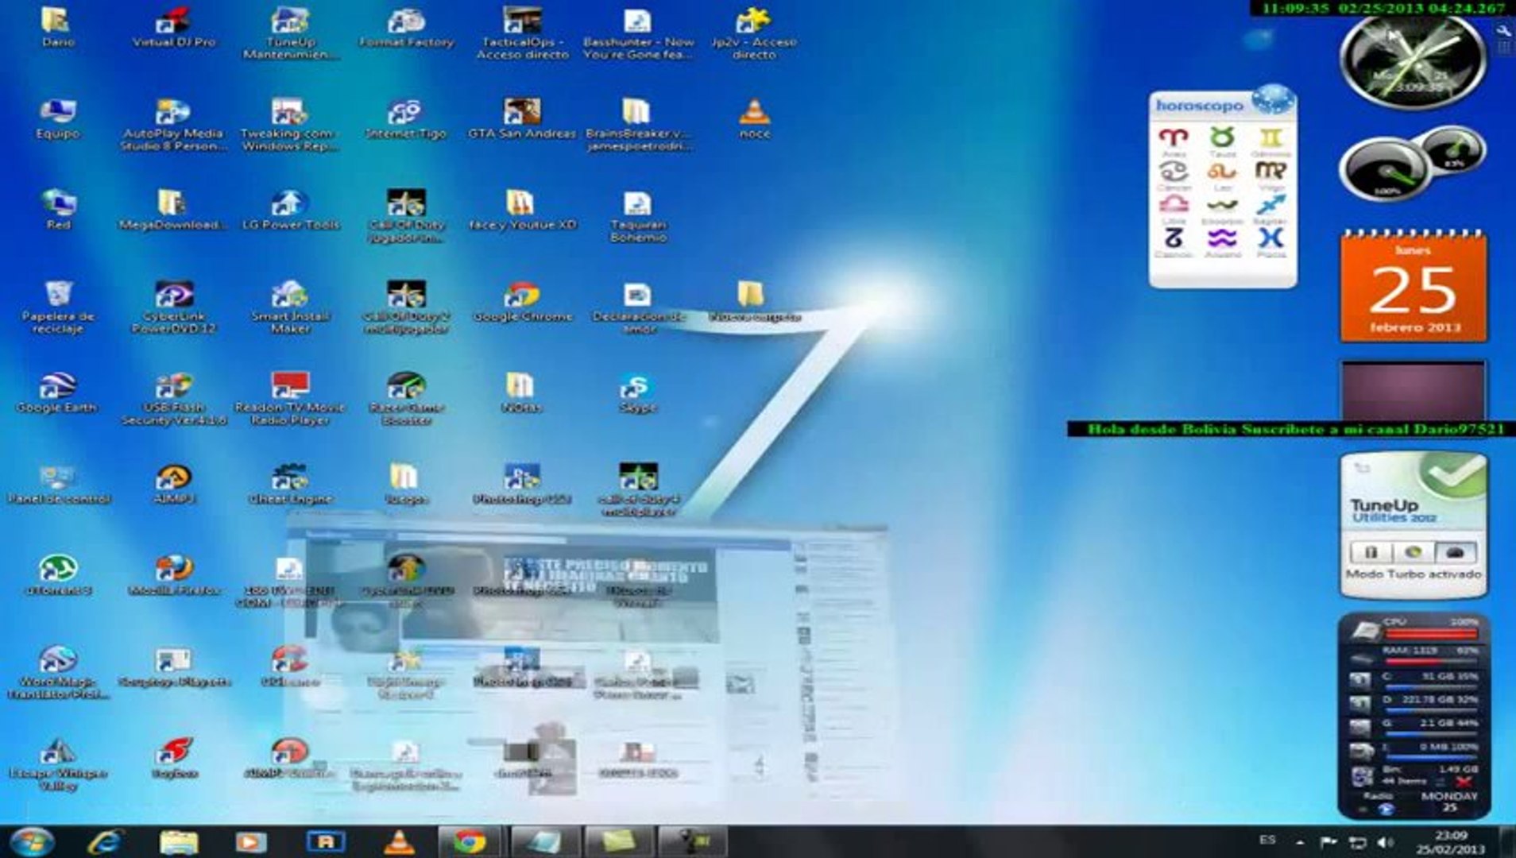
Task: Open the Skype desktop shortcut
Action: pyautogui.click(x=638, y=392)
